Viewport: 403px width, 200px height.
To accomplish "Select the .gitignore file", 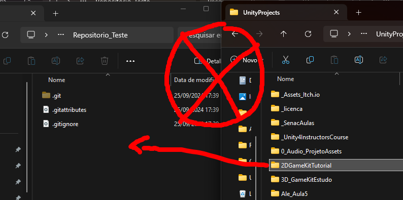I will [x=61, y=124].
